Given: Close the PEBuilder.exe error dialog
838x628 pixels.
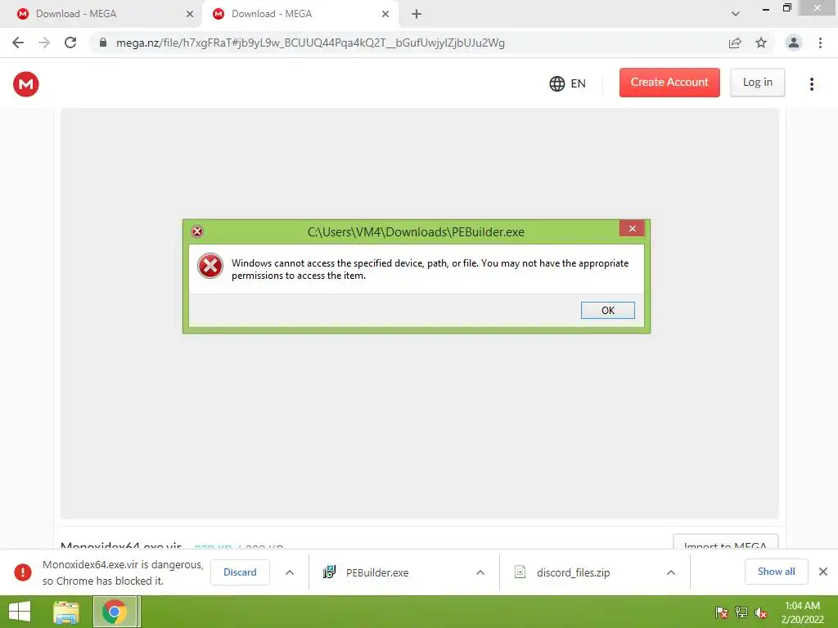Looking at the screenshot, I should (633, 228).
